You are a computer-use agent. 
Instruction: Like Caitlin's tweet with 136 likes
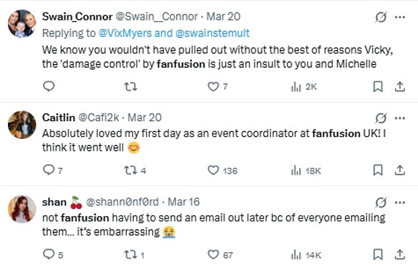pyautogui.click(x=213, y=170)
